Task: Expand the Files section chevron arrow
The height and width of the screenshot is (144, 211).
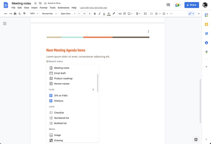Action: click(x=93, y=90)
